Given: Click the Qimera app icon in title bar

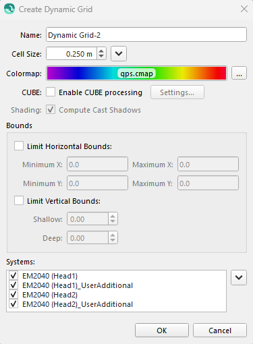Looking at the screenshot, I should 9,9.
